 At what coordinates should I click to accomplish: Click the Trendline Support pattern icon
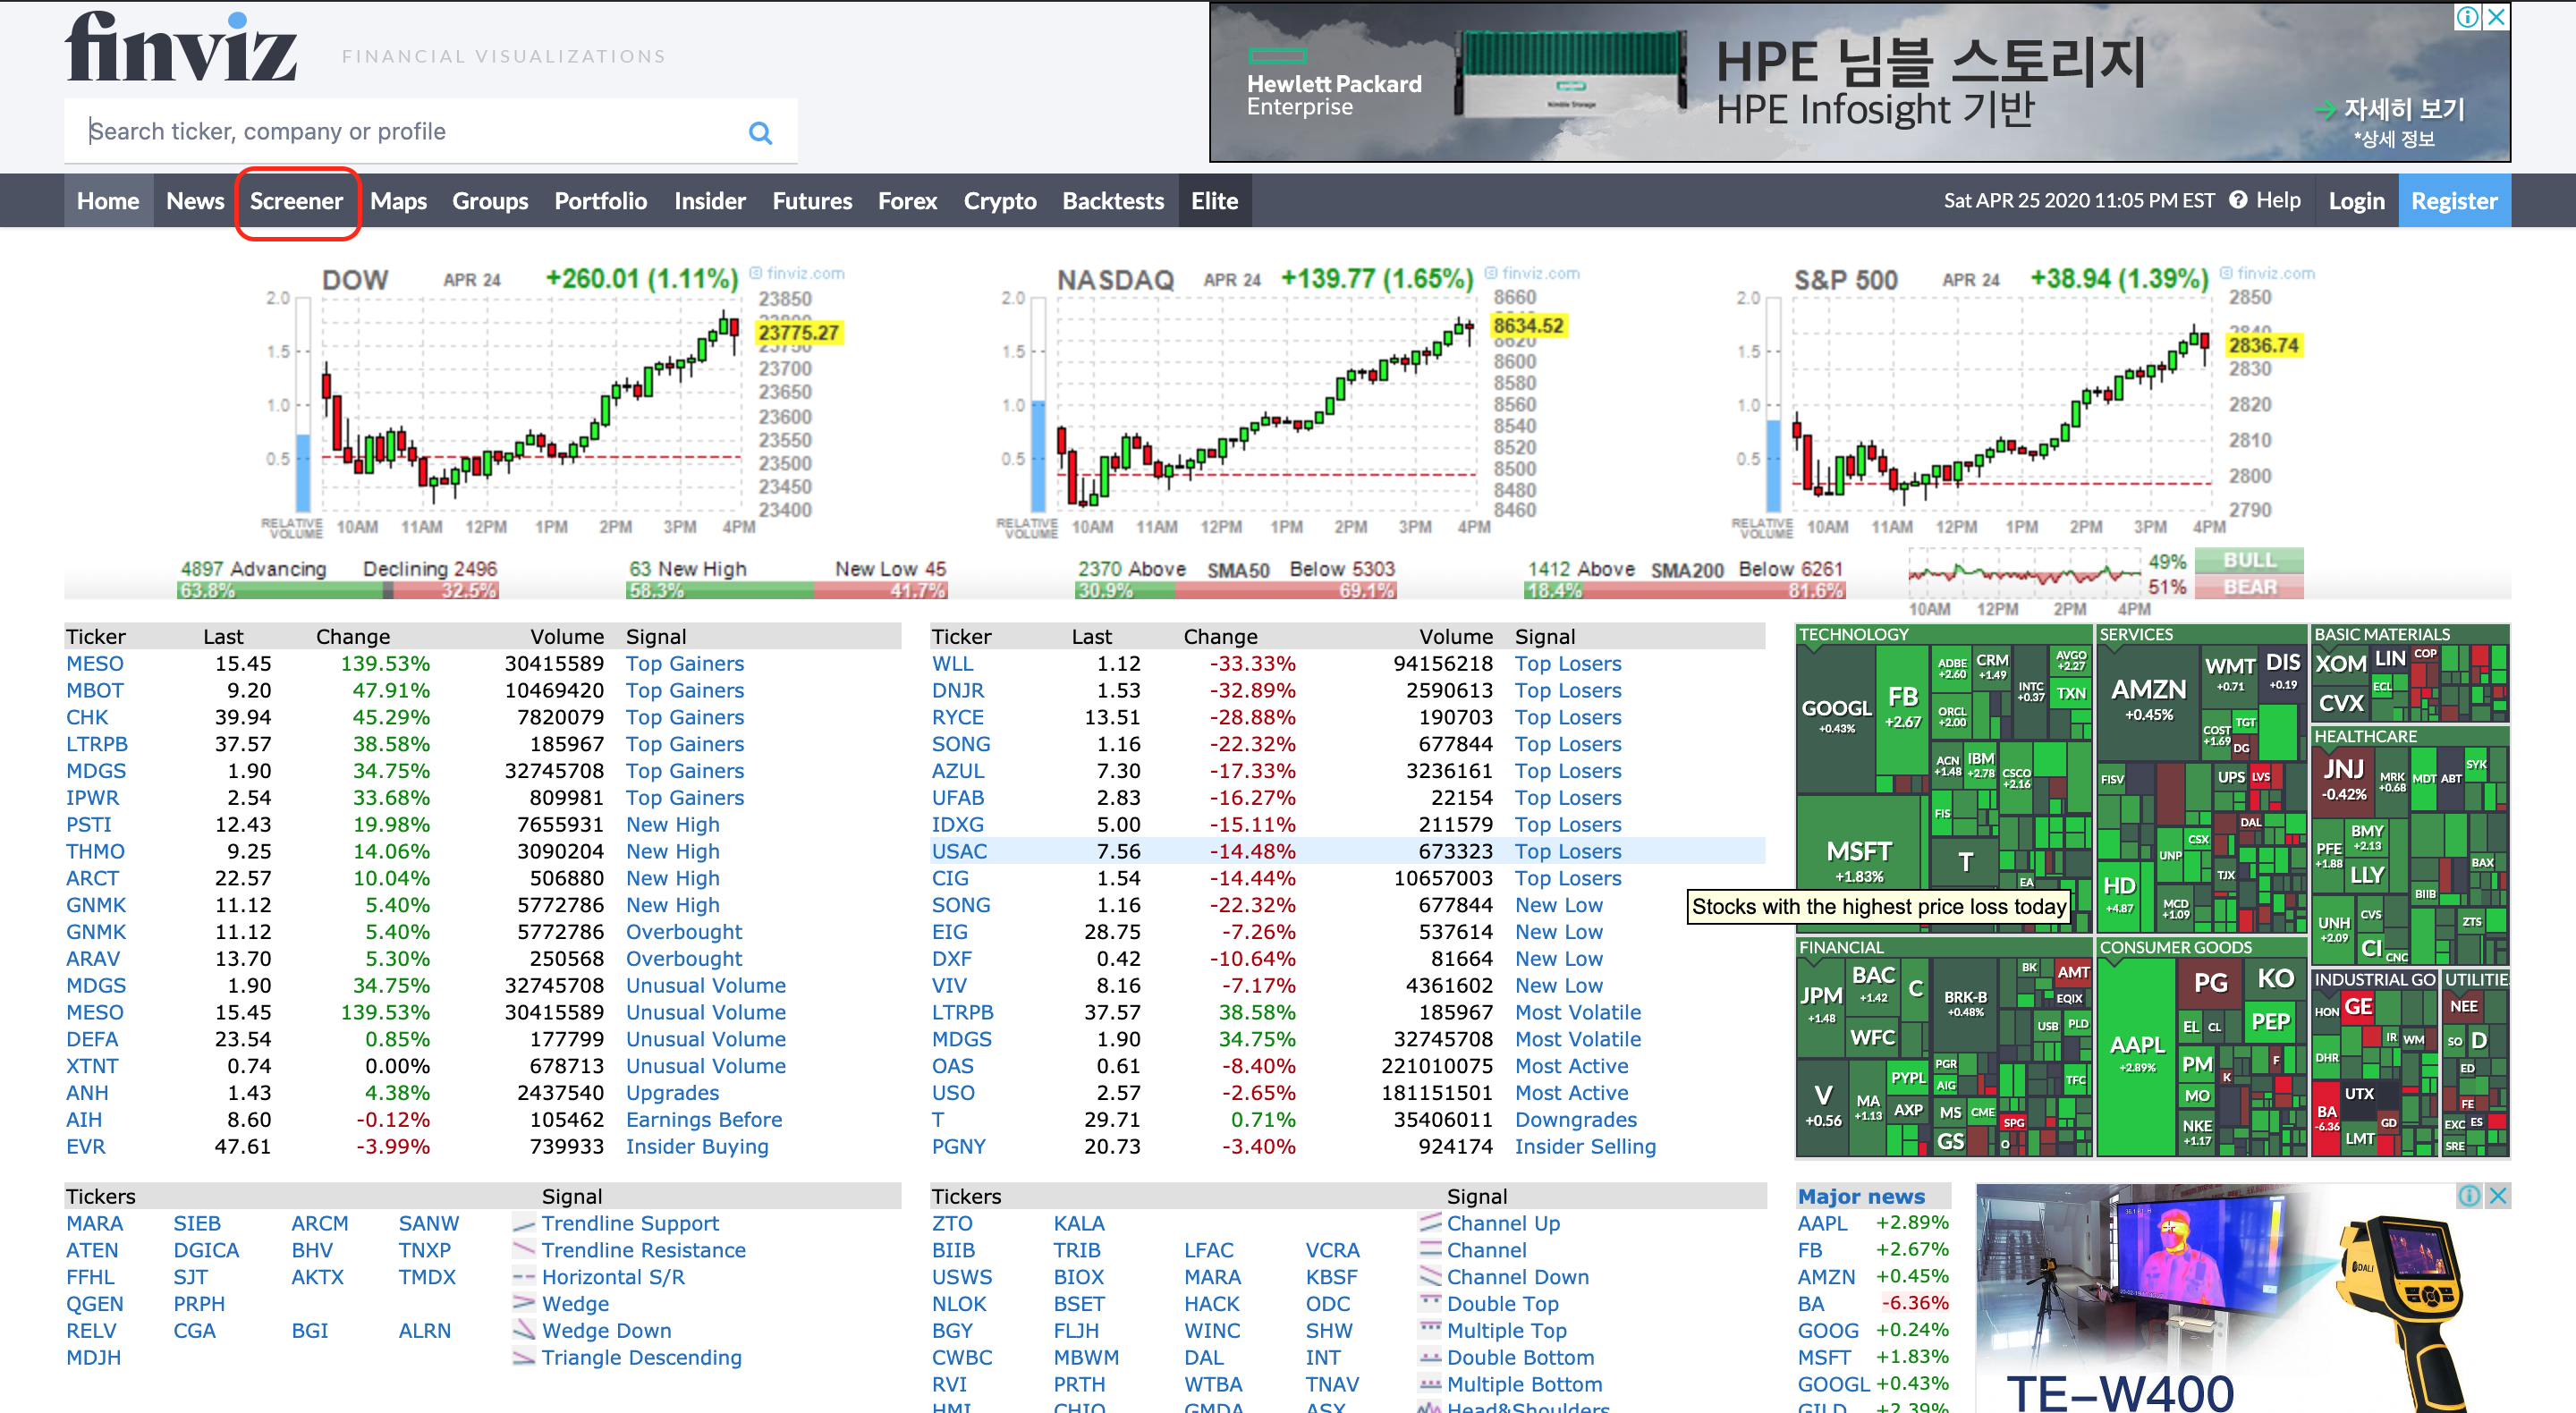[524, 1223]
